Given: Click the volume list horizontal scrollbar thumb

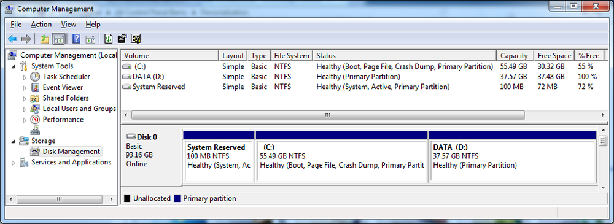Looking at the screenshot, I should tap(328, 115).
